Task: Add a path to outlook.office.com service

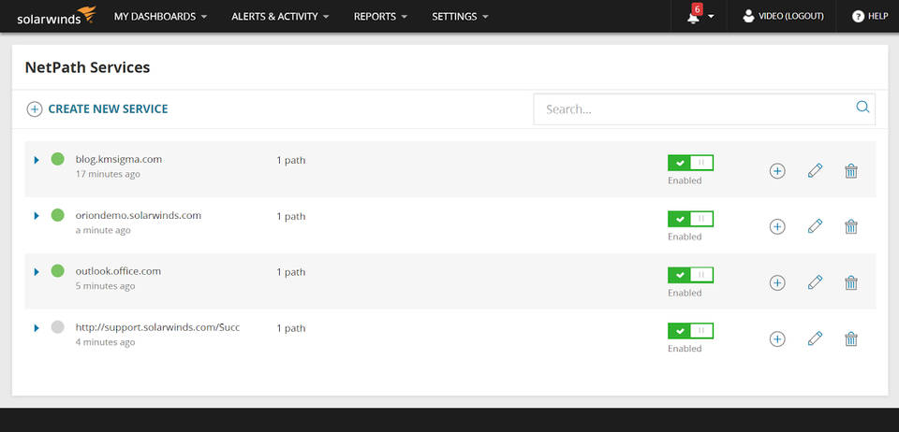Action: 776,282
